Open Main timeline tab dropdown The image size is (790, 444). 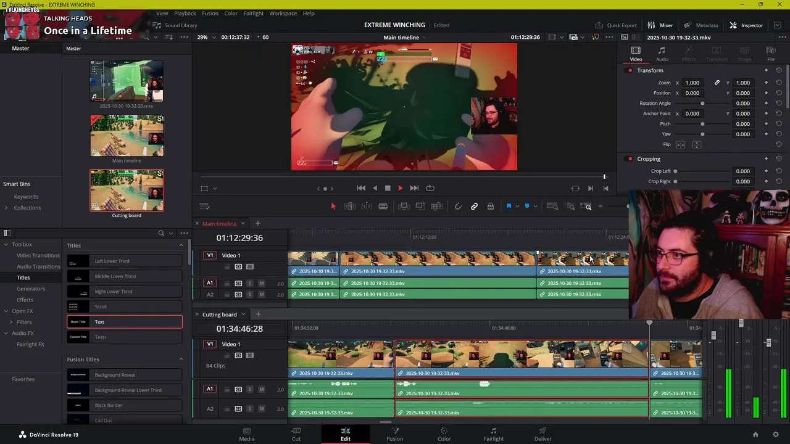click(243, 224)
